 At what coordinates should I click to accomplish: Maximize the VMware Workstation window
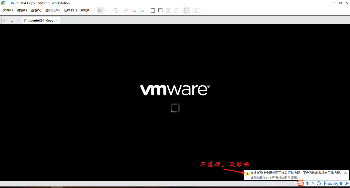tap(341, 3)
